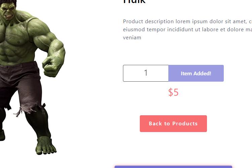Click the partially visible Hulk product title
The width and height of the screenshot is (252, 168).
[134, 2]
